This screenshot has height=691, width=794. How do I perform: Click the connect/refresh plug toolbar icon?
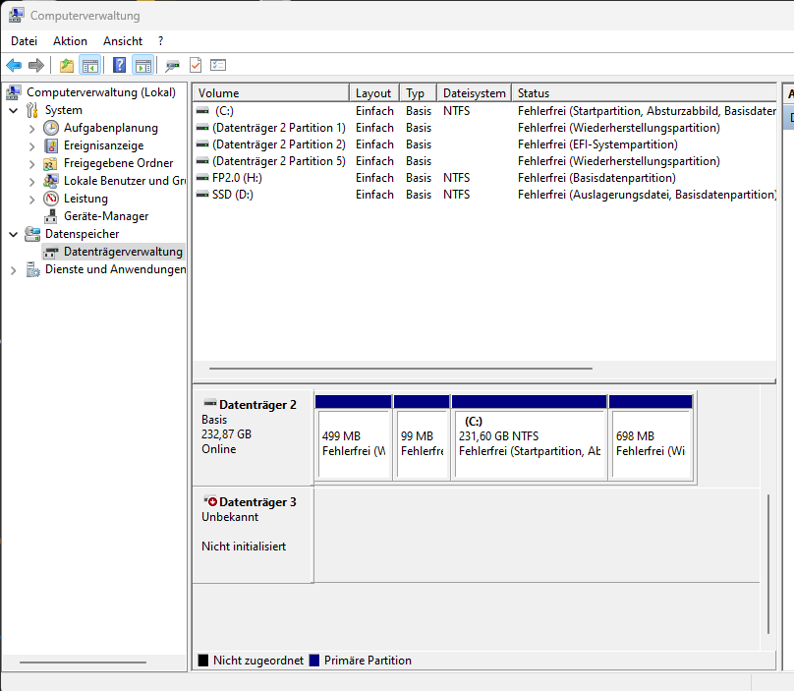coord(172,65)
